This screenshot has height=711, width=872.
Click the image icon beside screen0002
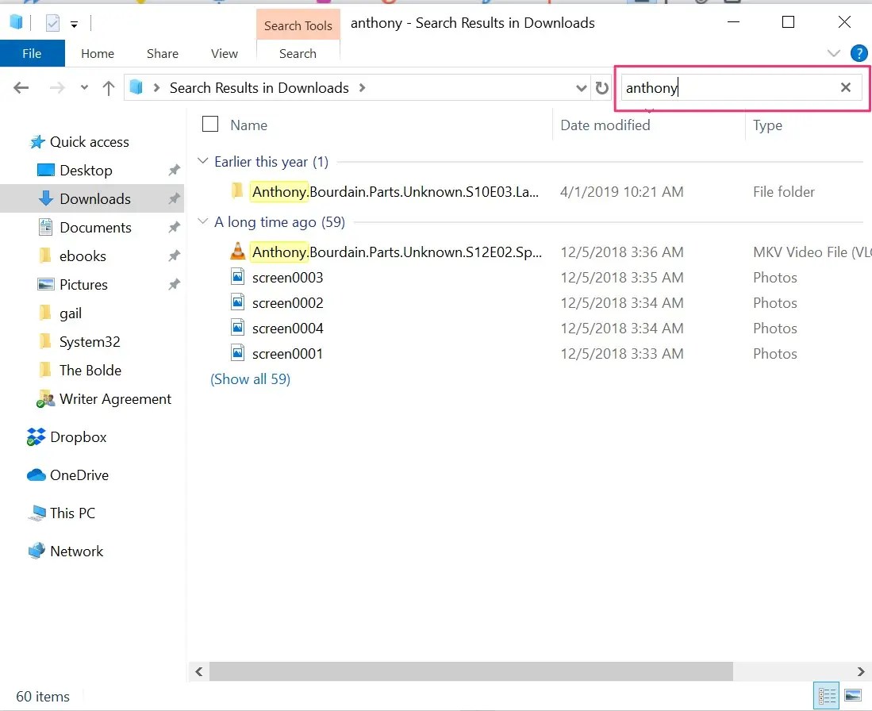237,302
